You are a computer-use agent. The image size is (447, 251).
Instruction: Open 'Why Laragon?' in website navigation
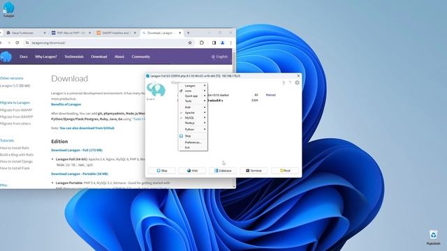pos(46,56)
